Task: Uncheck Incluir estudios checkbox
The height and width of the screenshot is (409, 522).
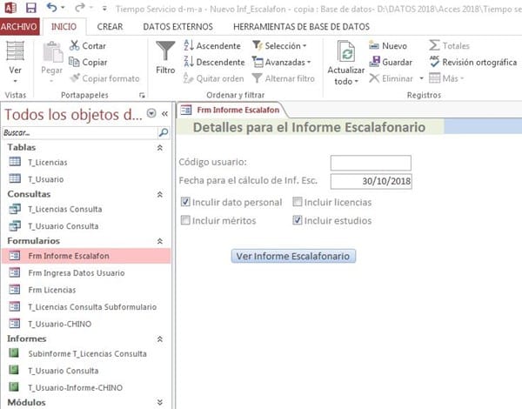Action: point(298,220)
